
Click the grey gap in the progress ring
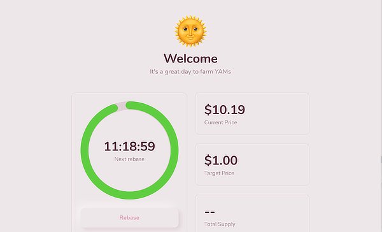[122, 106]
